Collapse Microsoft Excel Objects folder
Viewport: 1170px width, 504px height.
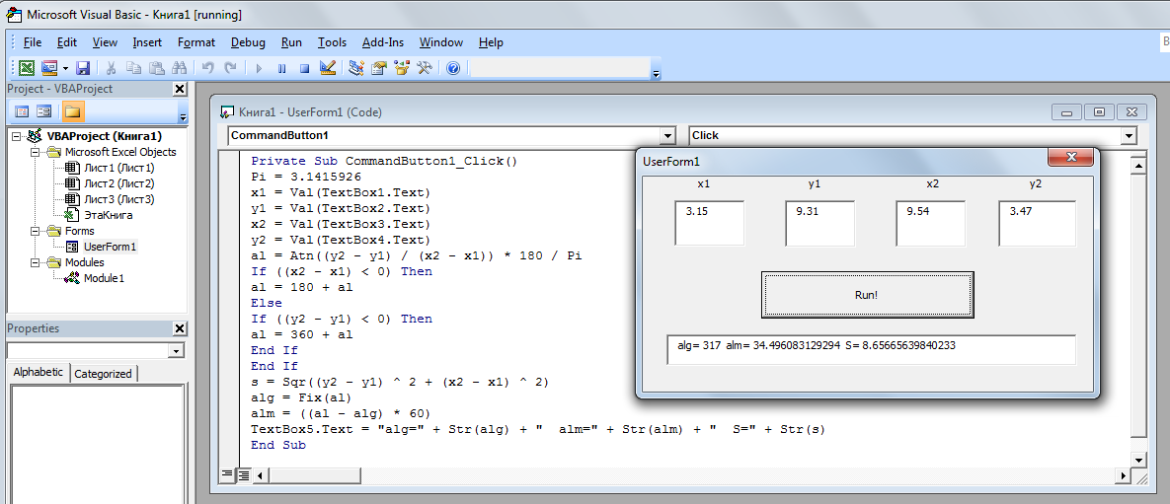34,152
